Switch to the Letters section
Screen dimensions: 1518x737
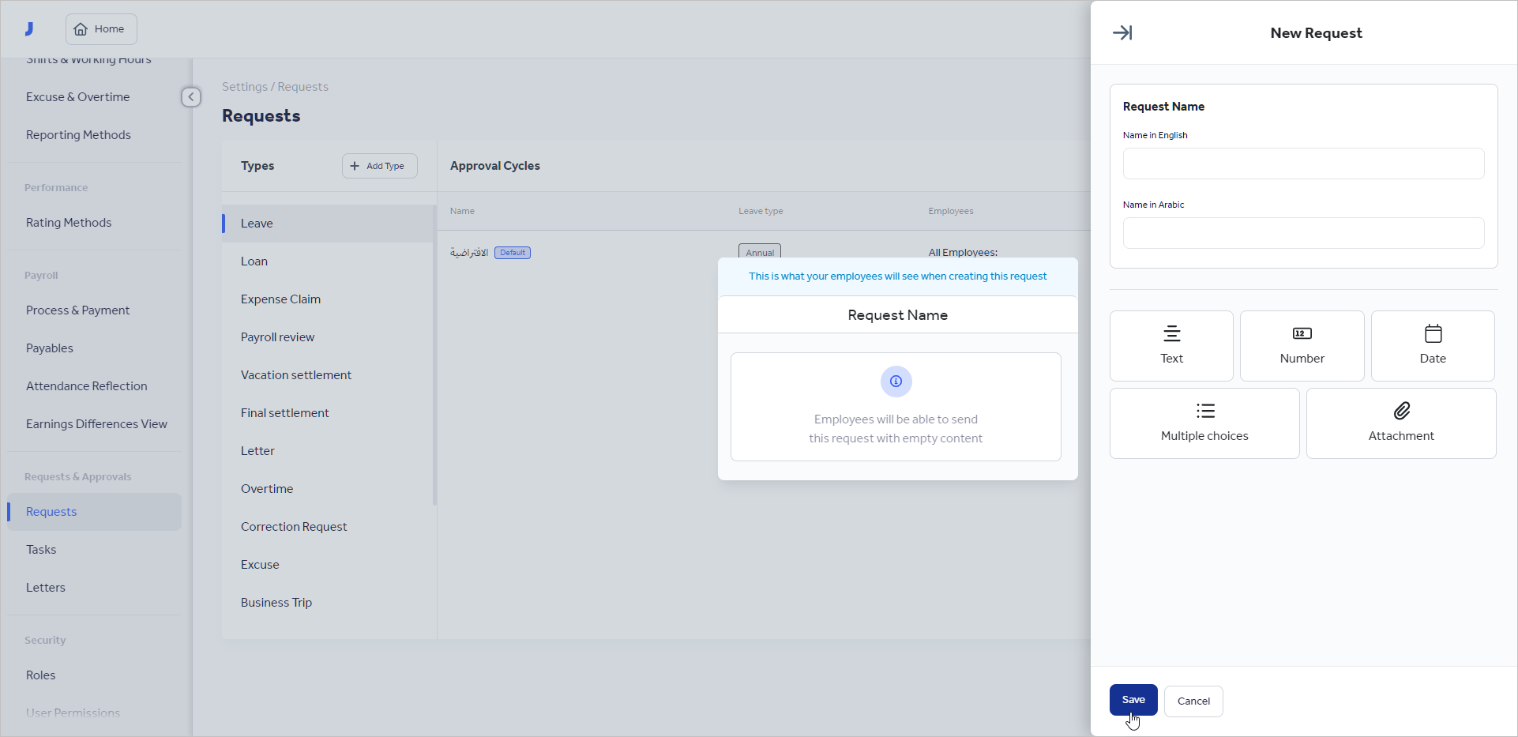click(x=45, y=587)
